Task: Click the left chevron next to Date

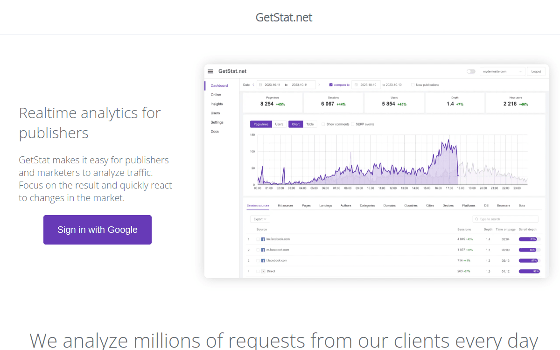Action: 253,84
